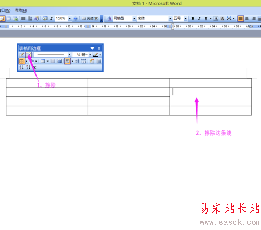The height and width of the screenshot is (230, 261).
Task: Toggle the all borders button
Action: click(x=21, y=61)
